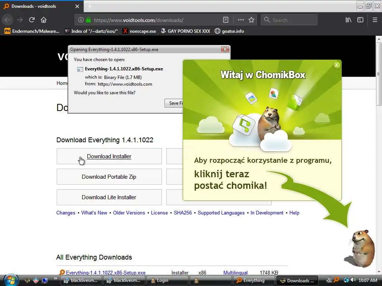Open the Library icon in toolbar
Screen dimensions: 382x286
point(348,20)
